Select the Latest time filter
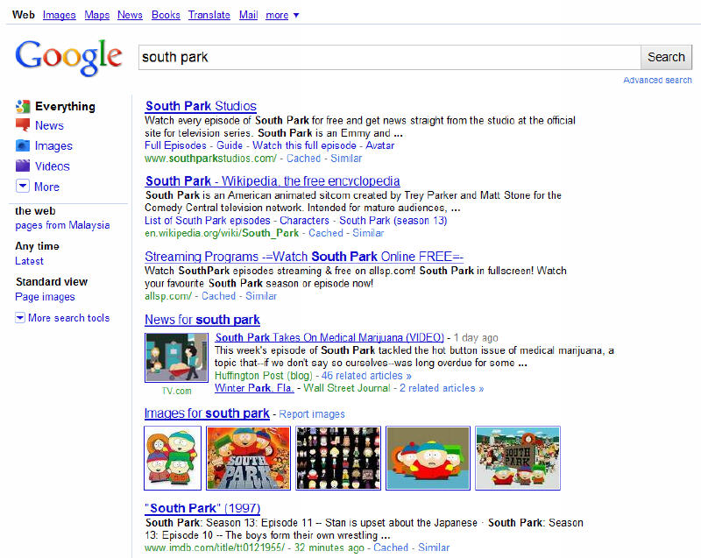The width and height of the screenshot is (701, 558). (29, 261)
